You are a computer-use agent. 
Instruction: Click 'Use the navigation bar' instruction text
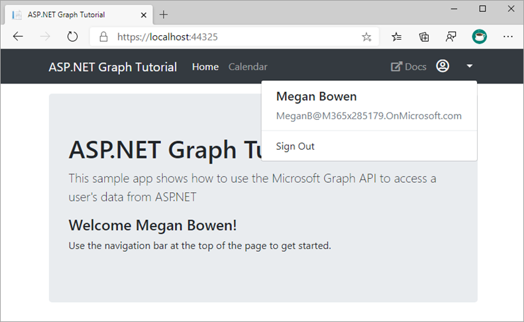coord(199,246)
